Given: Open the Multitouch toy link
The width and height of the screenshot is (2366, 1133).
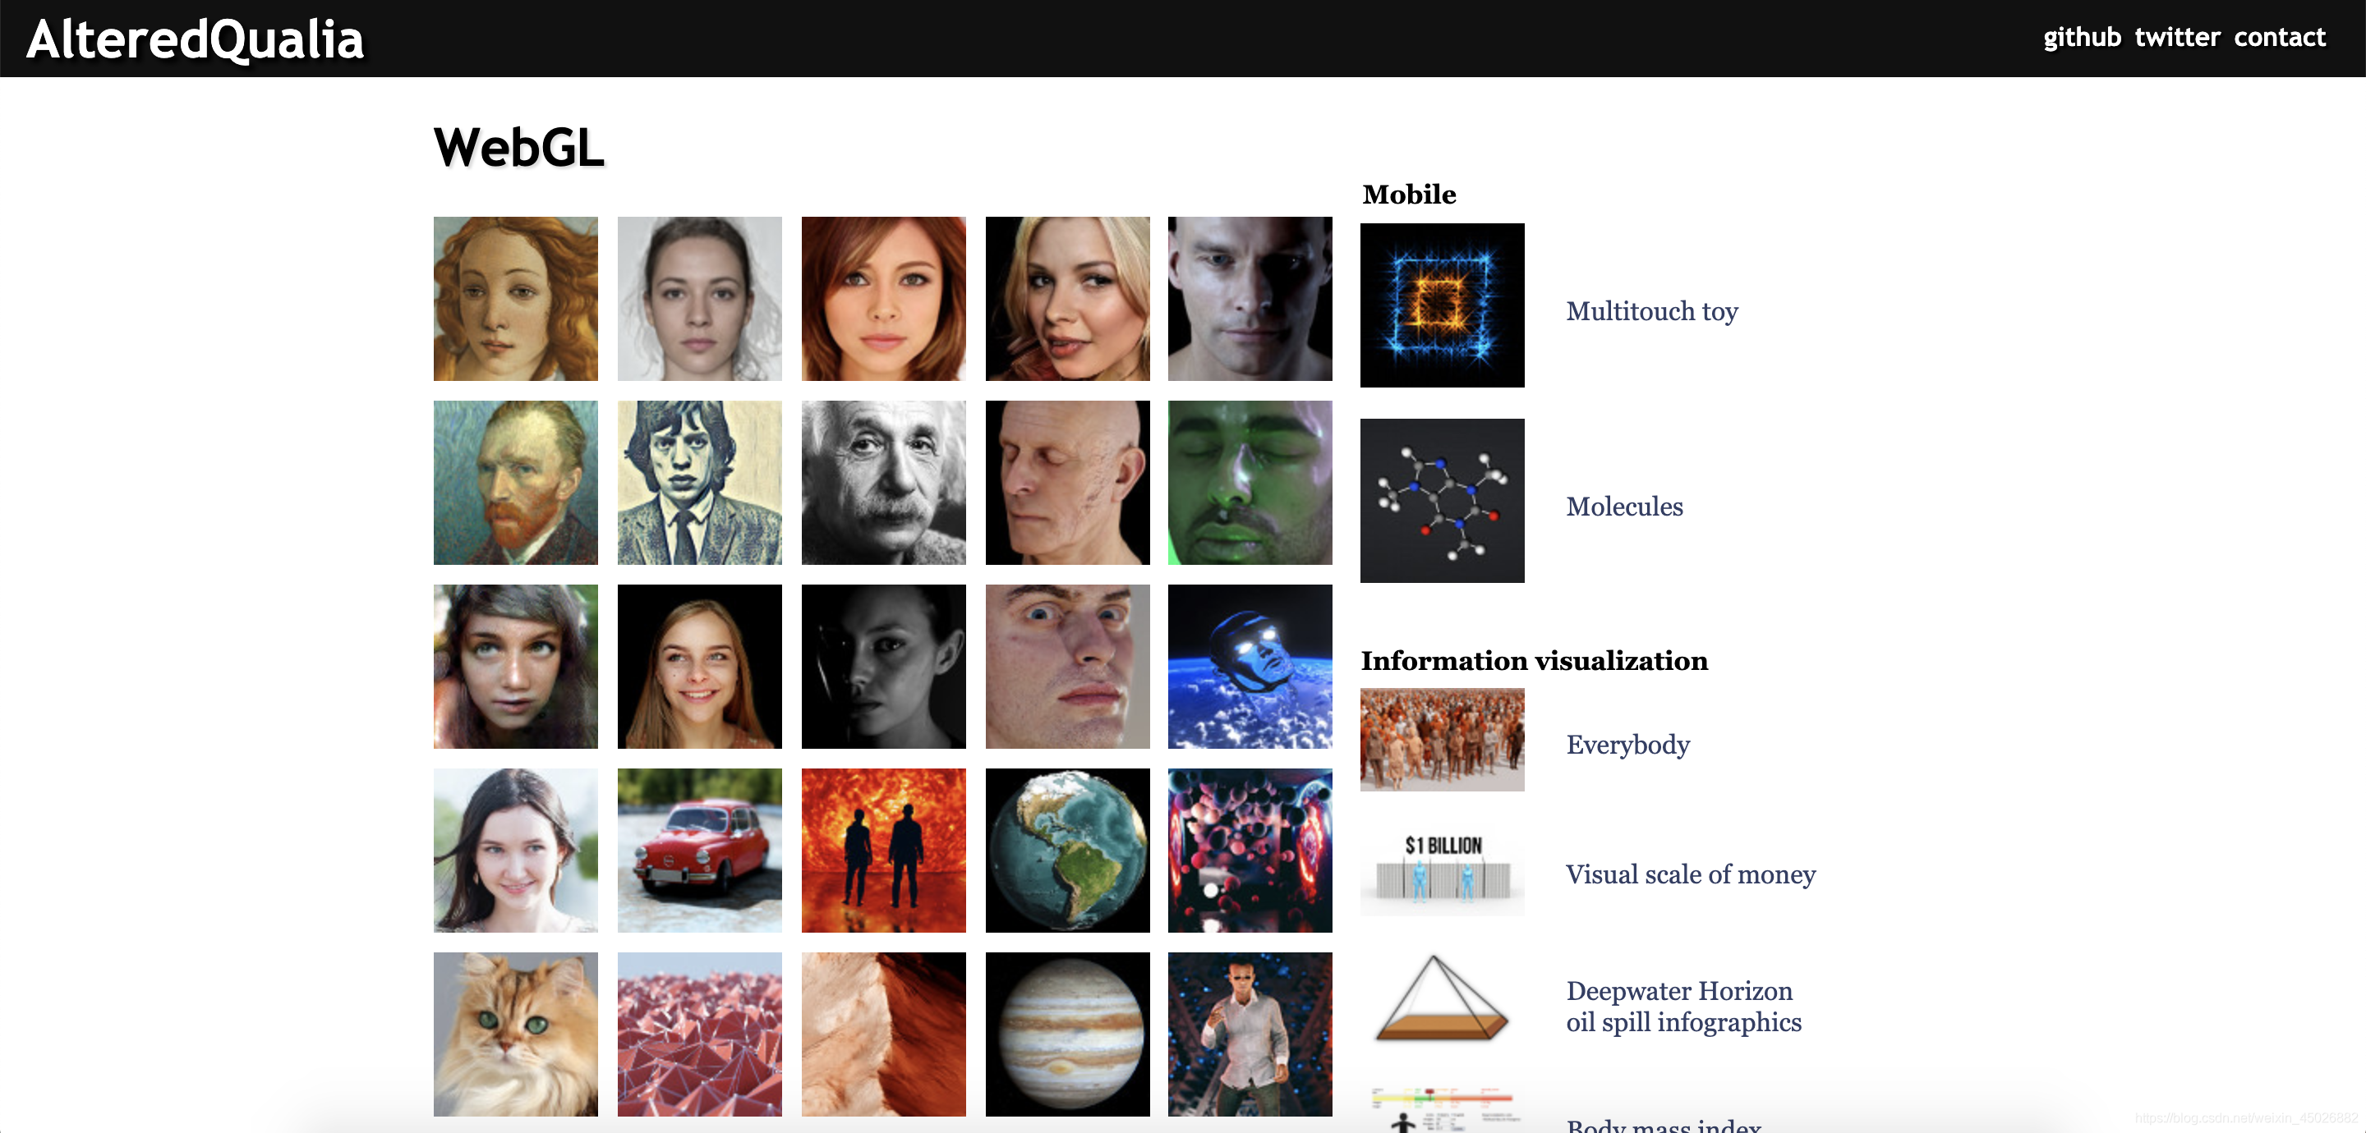Looking at the screenshot, I should point(1651,311).
